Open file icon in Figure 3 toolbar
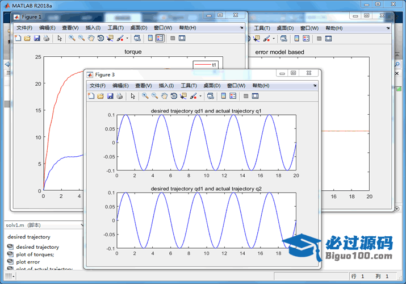Image resolution: width=406 pixels, height=284 pixels. coord(101,96)
